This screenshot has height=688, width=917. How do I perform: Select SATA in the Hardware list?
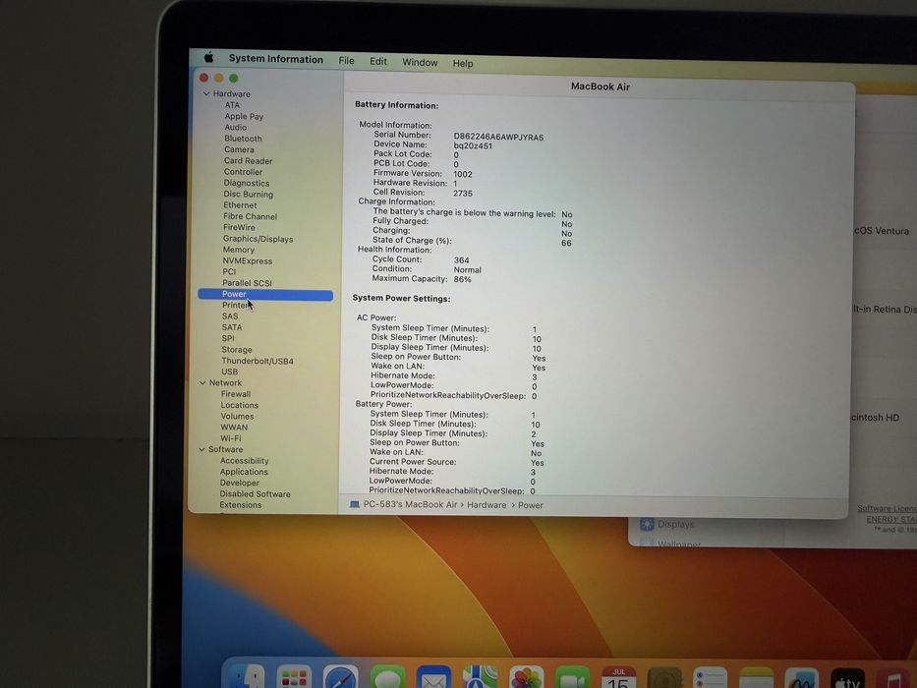coord(232,327)
